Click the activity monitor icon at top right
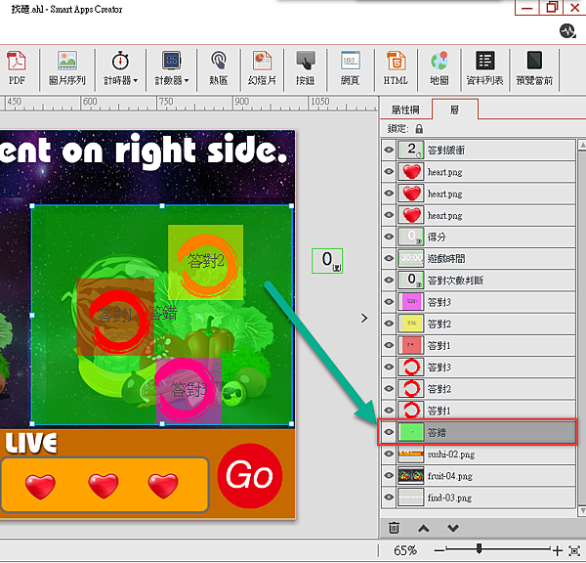 567,30
